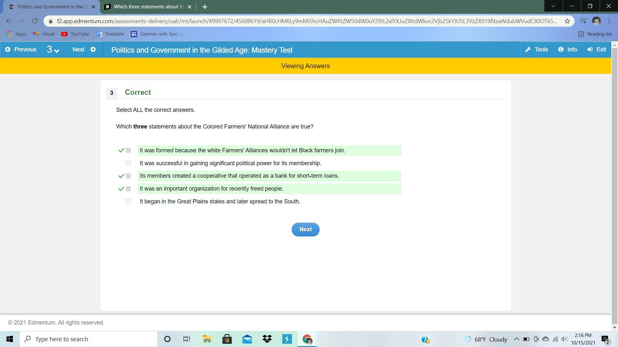
Task: Click the blue Next button
Action: (305, 229)
